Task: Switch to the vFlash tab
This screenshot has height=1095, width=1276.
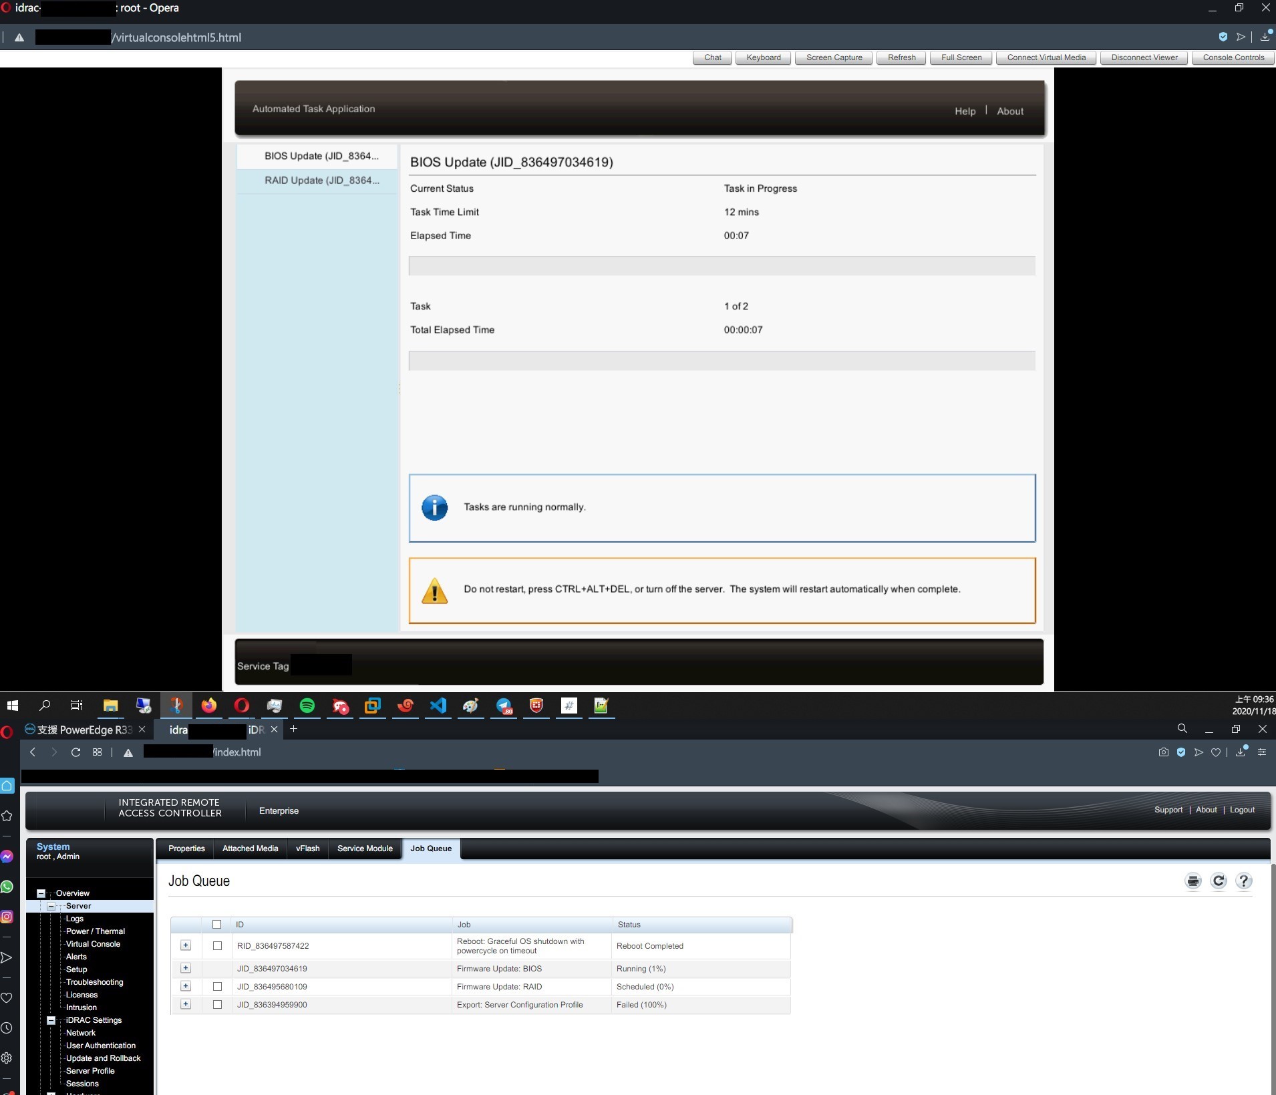Action: (308, 848)
